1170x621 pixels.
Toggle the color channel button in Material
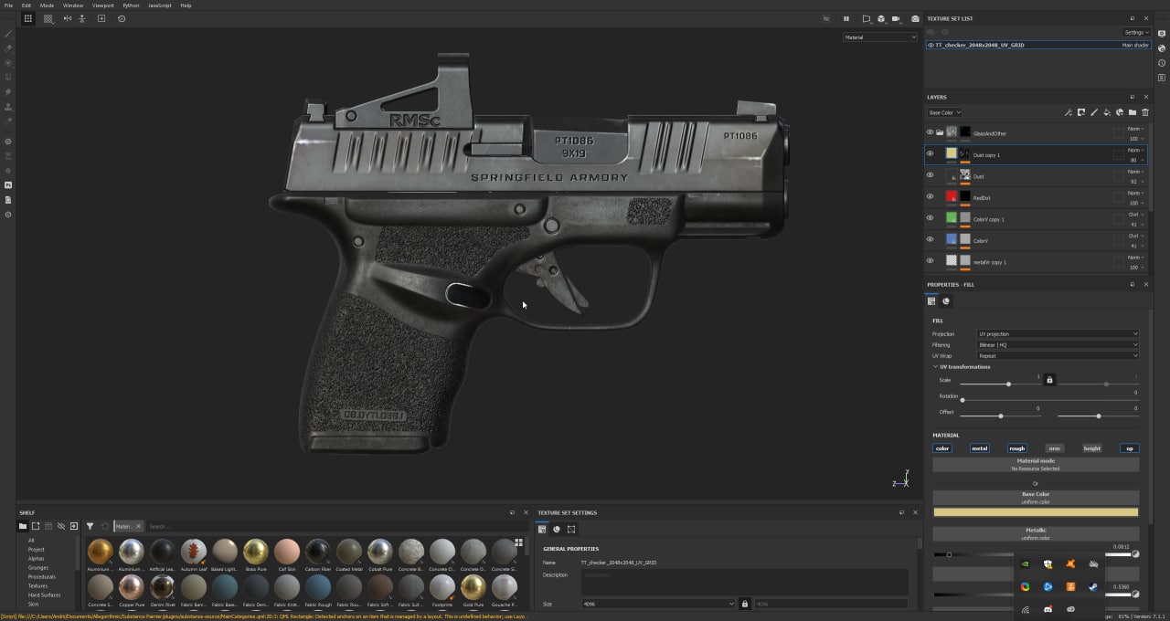coord(942,448)
